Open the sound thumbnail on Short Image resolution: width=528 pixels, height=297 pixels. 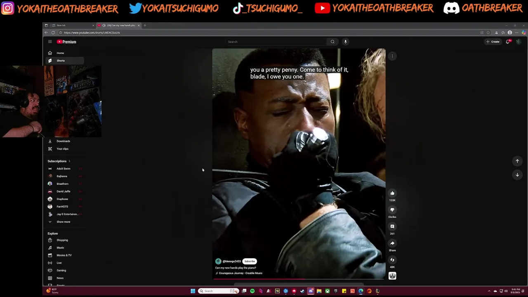click(x=392, y=276)
